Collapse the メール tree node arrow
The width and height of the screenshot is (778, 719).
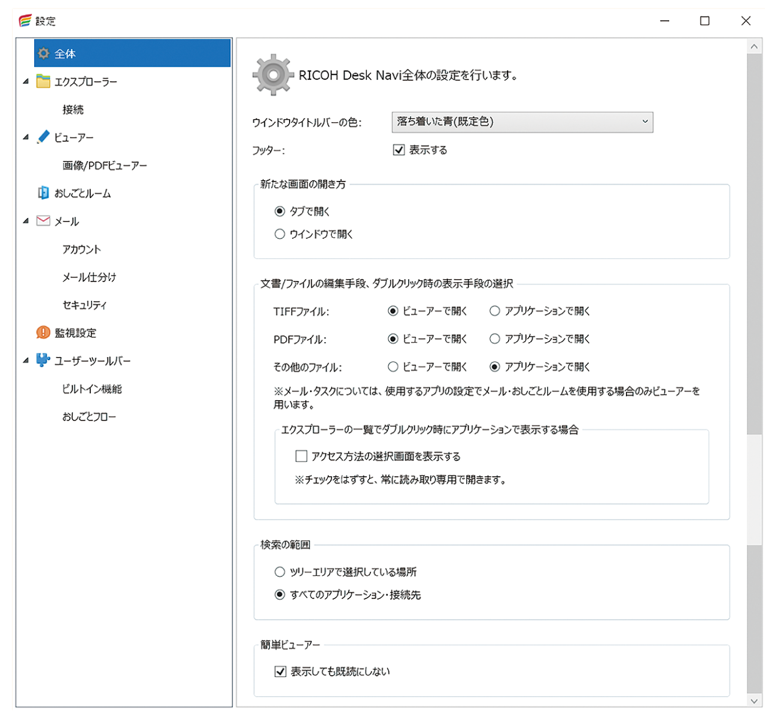pos(26,221)
